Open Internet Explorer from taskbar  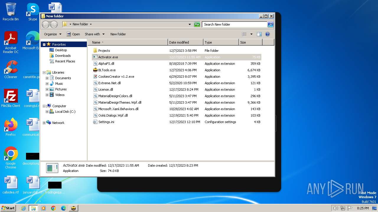(23, 208)
